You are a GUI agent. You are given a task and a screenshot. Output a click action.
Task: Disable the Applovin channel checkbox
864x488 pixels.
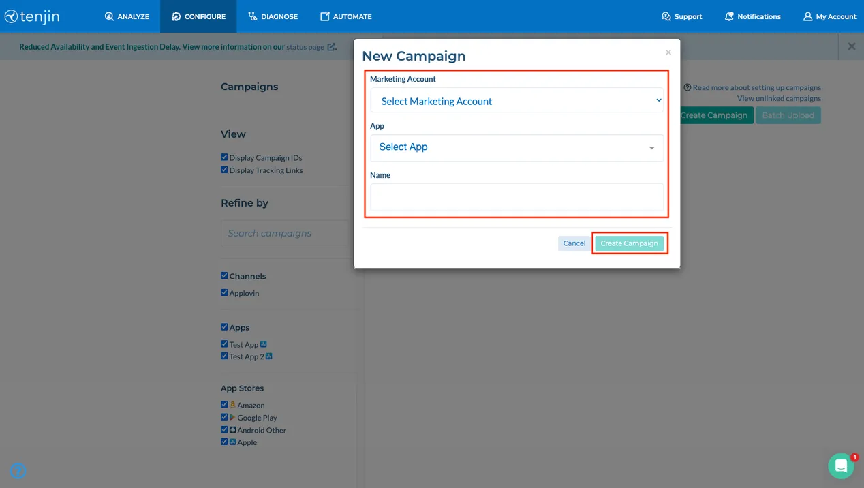(x=223, y=292)
